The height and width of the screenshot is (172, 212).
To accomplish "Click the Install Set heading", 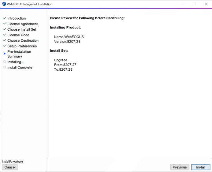I will tap(59, 51).
